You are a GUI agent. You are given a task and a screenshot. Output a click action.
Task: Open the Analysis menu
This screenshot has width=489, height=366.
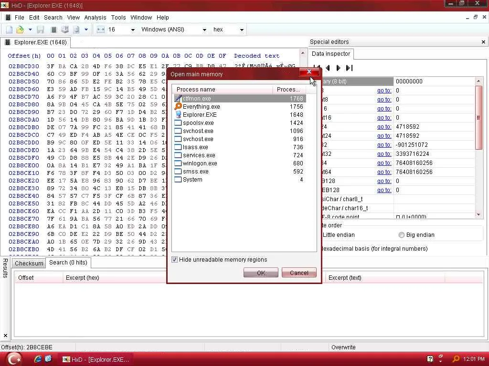pyautogui.click(x=95, y=18)
